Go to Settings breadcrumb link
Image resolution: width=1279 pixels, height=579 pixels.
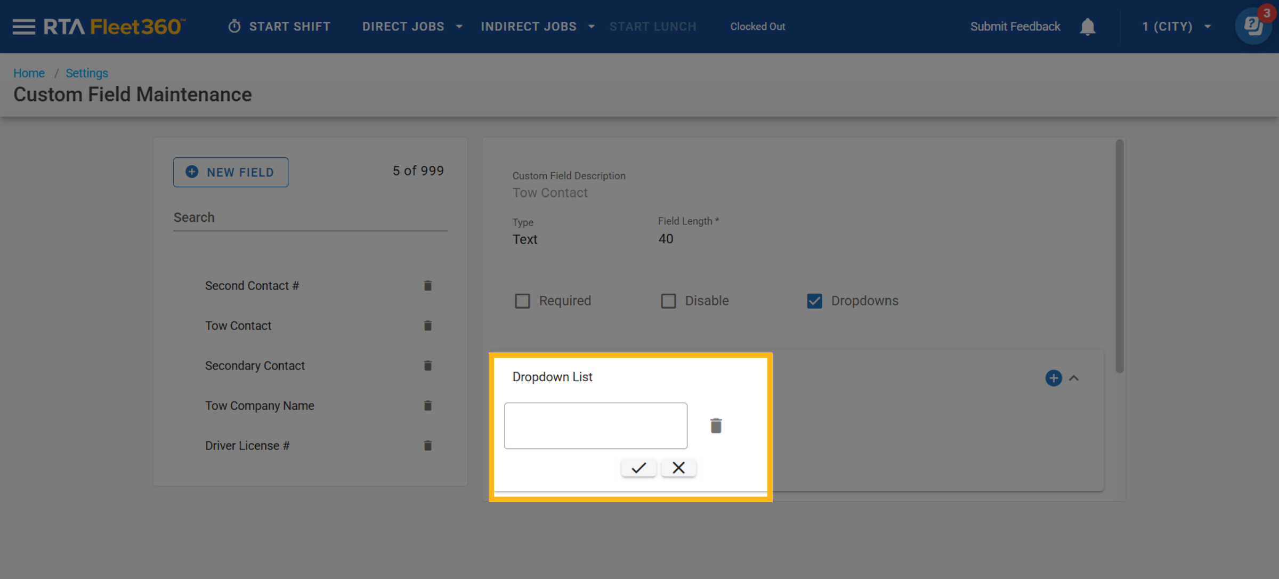[x=86, y=73]
